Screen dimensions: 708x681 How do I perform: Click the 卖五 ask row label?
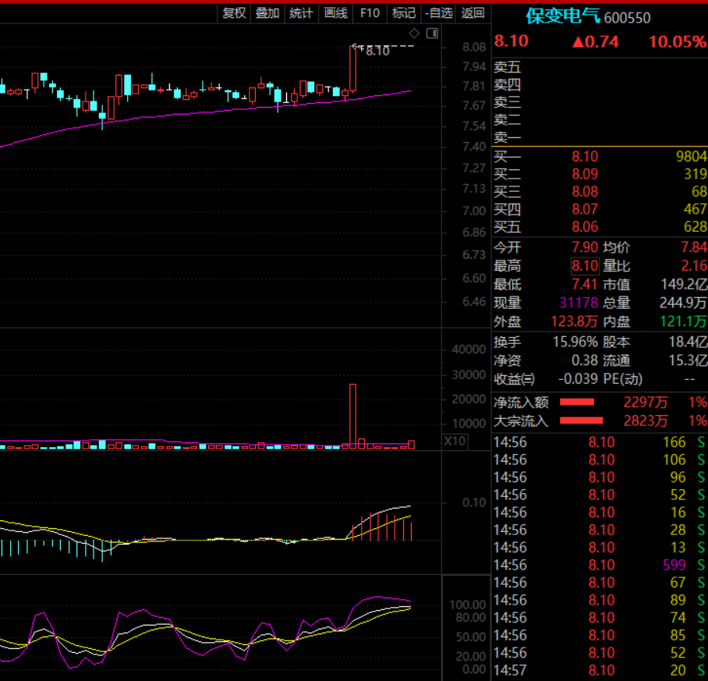point(507,67)
